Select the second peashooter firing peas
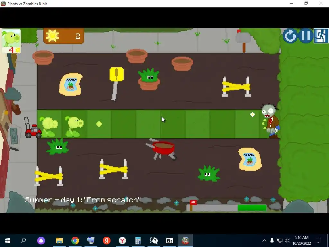Screen dimensions: 329x247 pyautogui.click(x=74, y=126)
